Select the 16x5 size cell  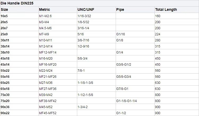tap(4, 16)
